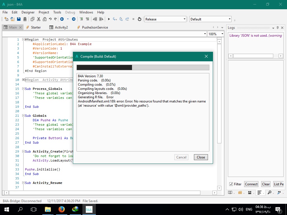Image resolution: width=287 pixels, height=215 pixels.
Task: Click the restart circular arrow icon
Action: click(x=140, y=19)
